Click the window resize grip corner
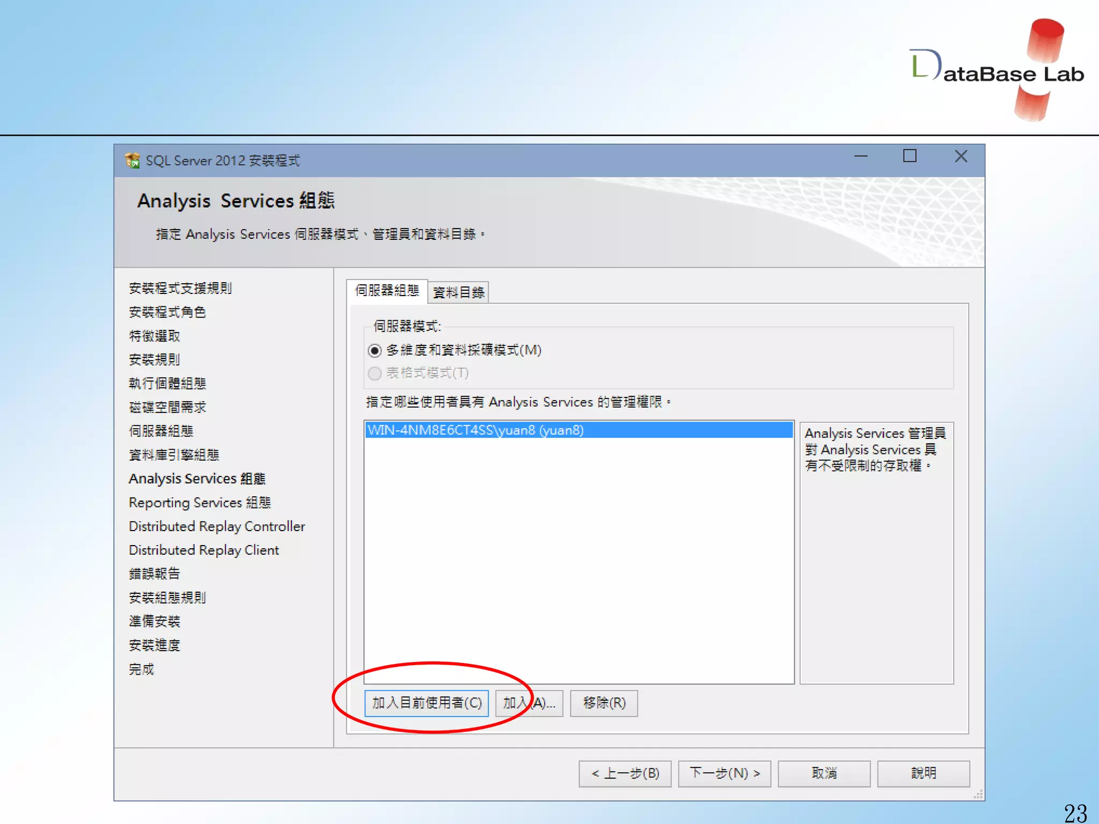Screen dimensions: 1099x824 979,795
